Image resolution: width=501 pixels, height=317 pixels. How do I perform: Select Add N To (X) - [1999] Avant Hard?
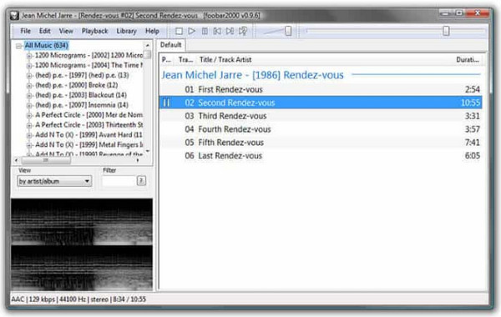(x=89, y=134)
